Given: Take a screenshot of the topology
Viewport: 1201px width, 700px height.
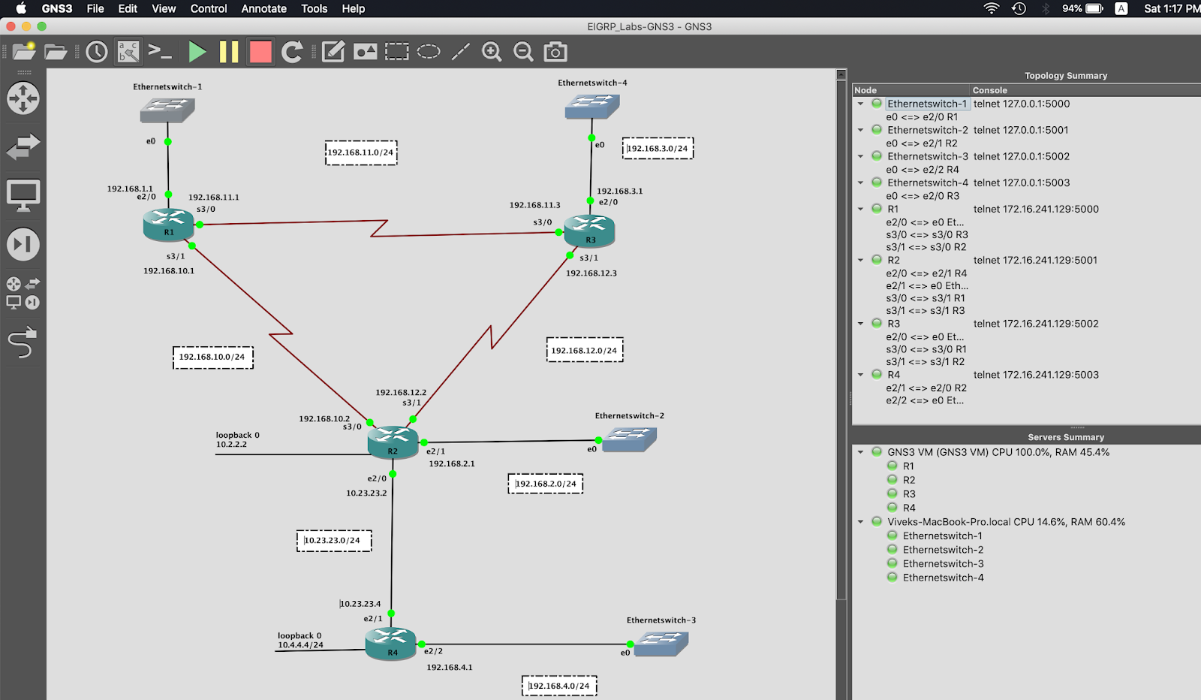Looking at the screenshot, I should coord(555,52).
